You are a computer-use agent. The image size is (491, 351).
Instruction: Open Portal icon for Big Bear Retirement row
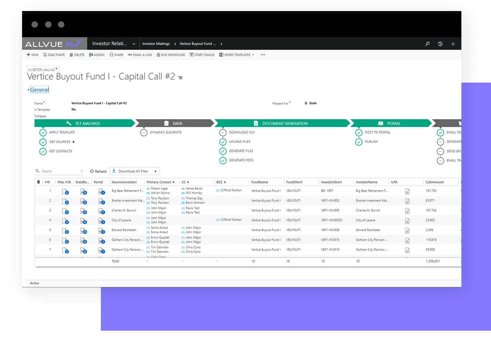pos(101,192)
